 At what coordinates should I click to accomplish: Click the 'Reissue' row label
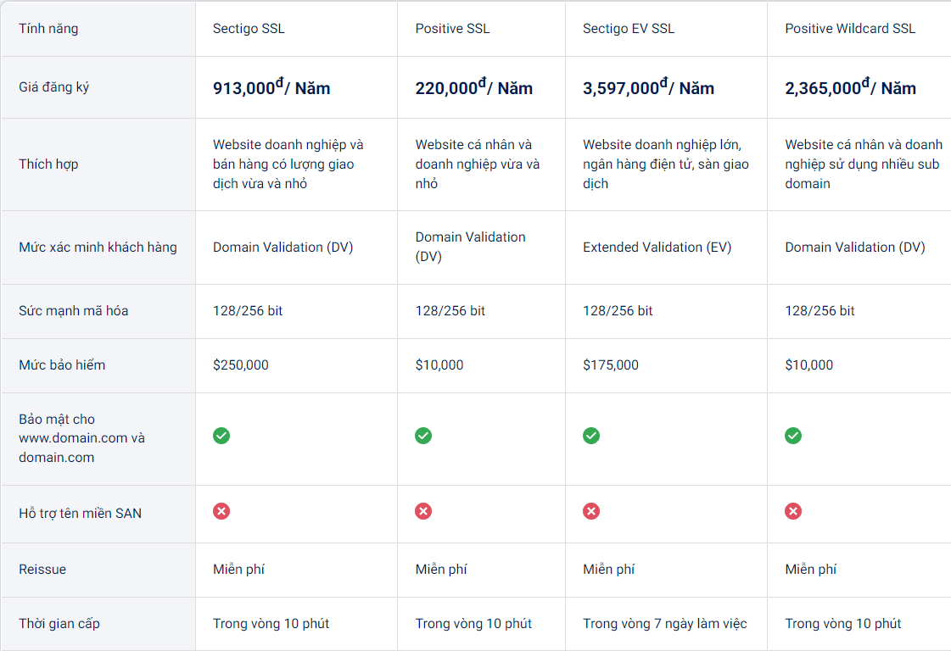(x=42, y=569)
